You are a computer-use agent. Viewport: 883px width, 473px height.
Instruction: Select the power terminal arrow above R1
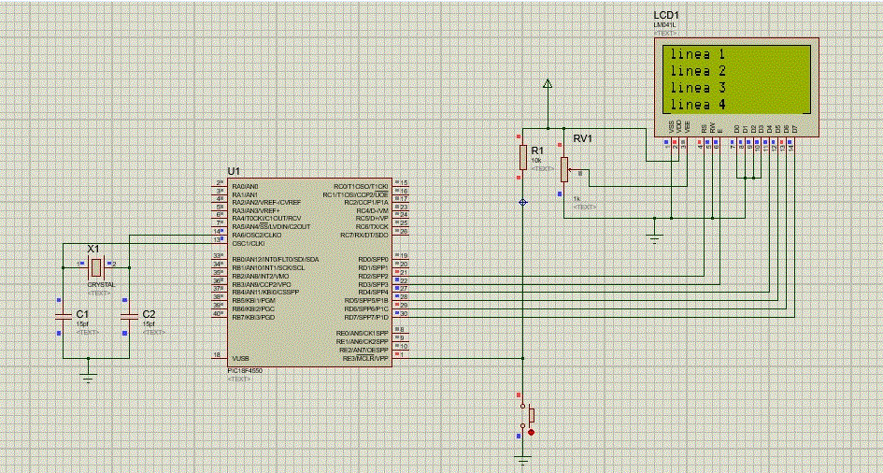547,84
